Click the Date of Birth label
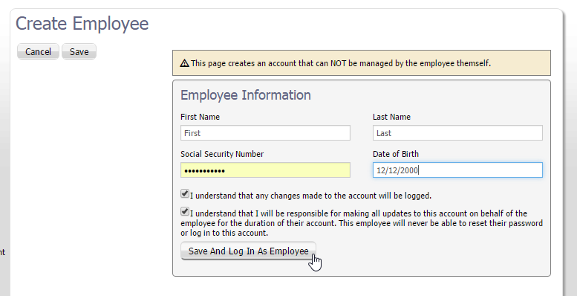This screenshot has height=296, width=577. [396, 154]
